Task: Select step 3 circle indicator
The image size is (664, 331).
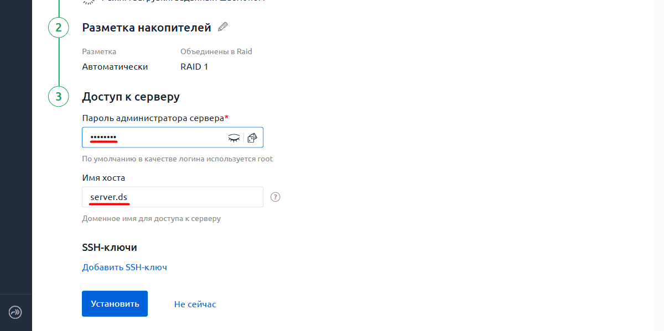Action: [59, 97]
